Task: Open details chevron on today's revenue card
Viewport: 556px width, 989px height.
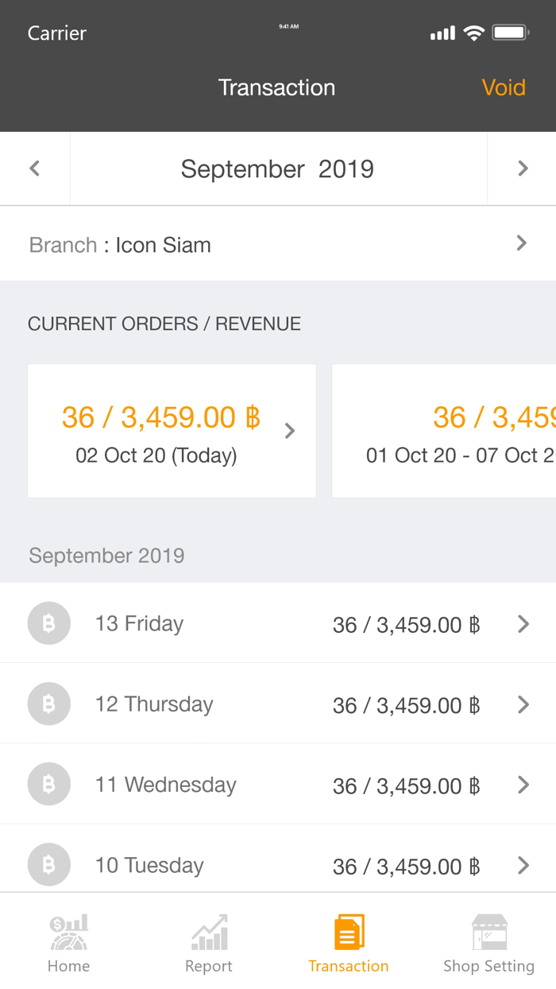Action: (x=289, y=431)
